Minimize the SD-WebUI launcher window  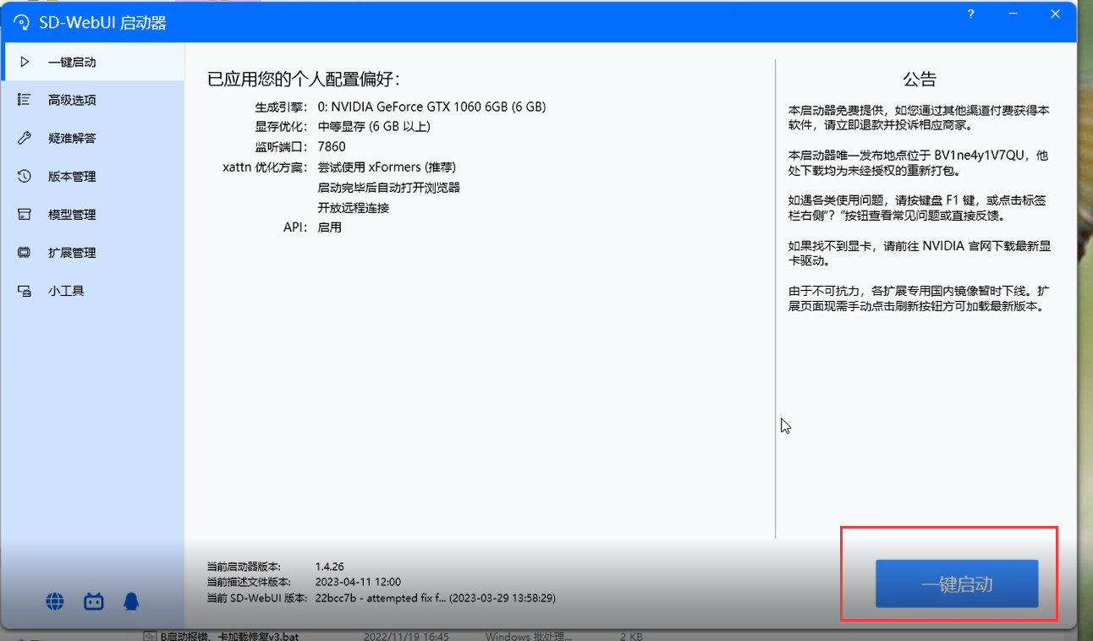tap(1013, 14)
